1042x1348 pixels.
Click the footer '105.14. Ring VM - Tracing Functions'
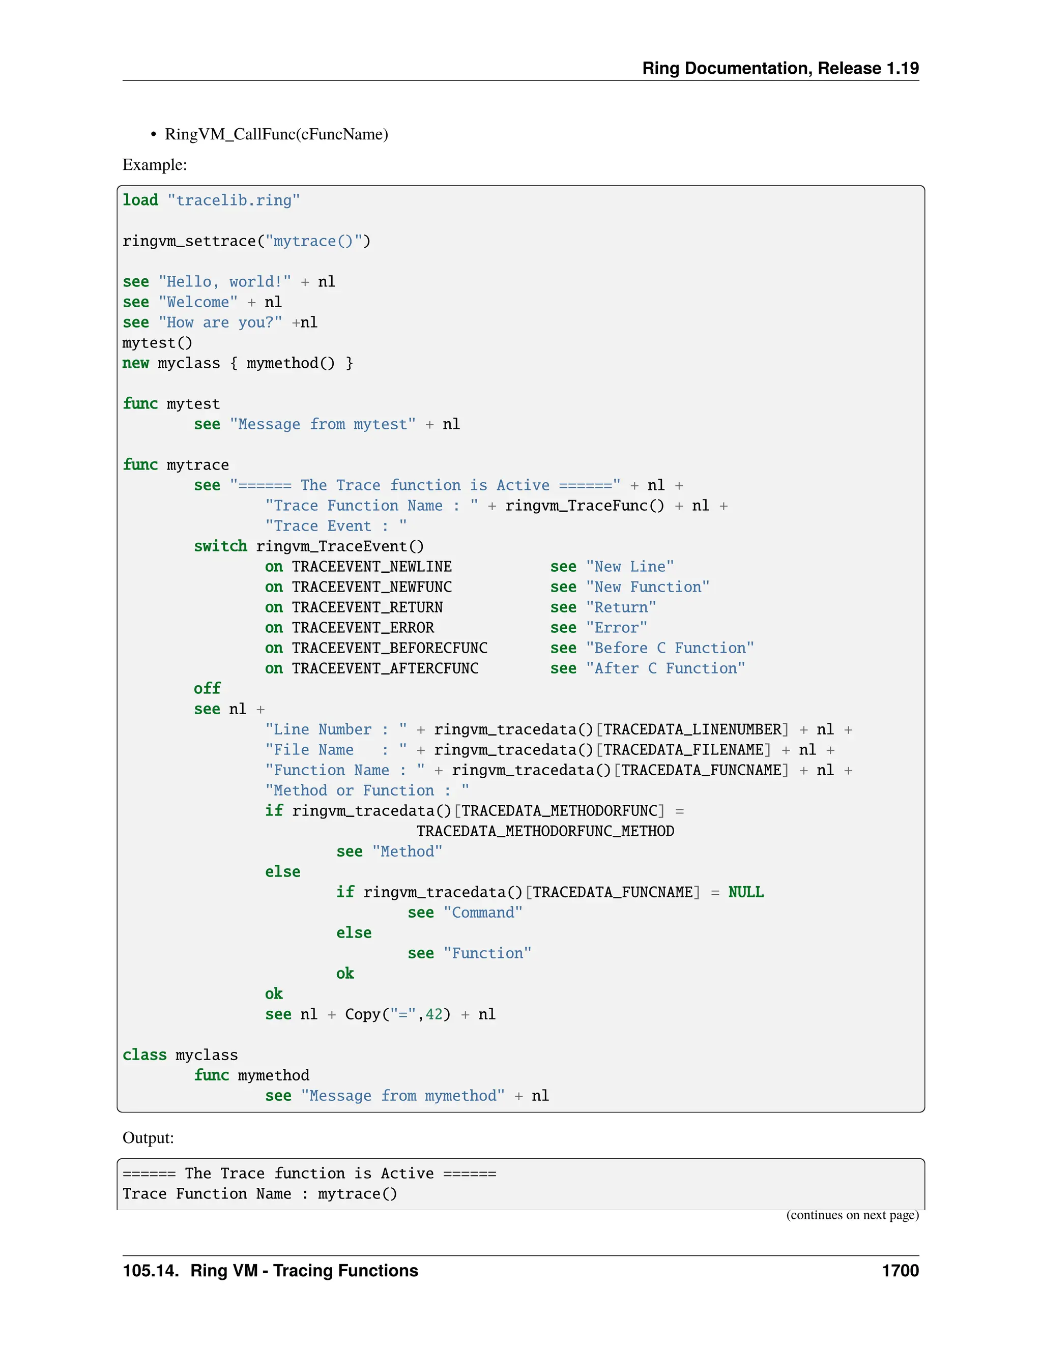tap(270, 1271)
